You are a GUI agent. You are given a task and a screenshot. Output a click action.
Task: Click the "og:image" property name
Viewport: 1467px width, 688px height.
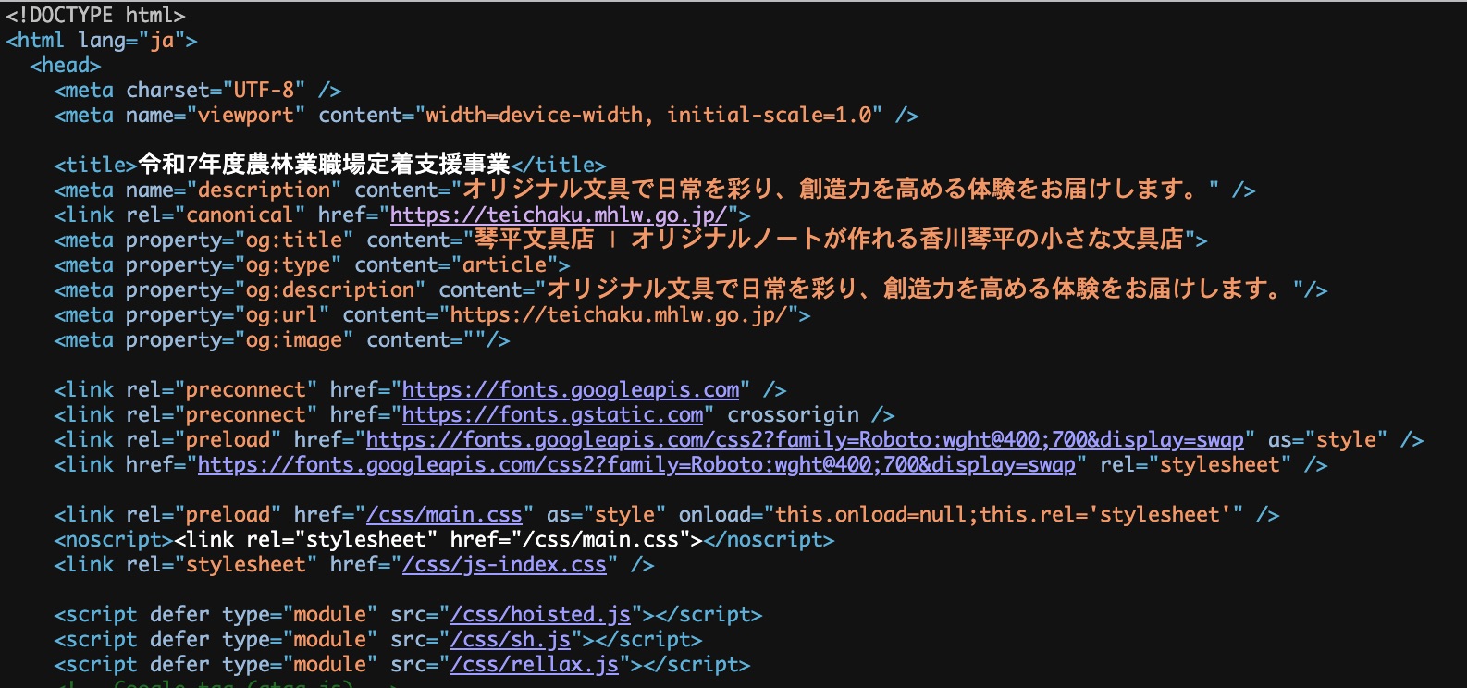coord(294,340)
